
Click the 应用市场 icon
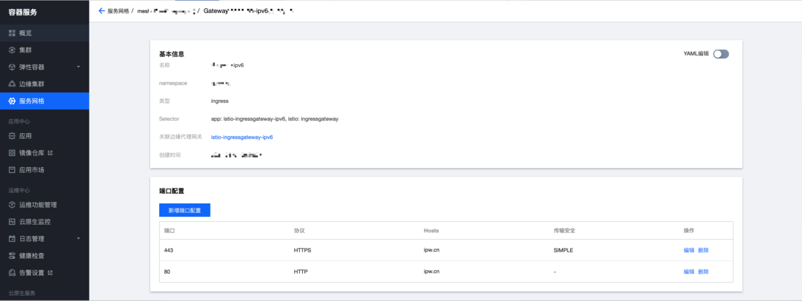pos(12,170)
